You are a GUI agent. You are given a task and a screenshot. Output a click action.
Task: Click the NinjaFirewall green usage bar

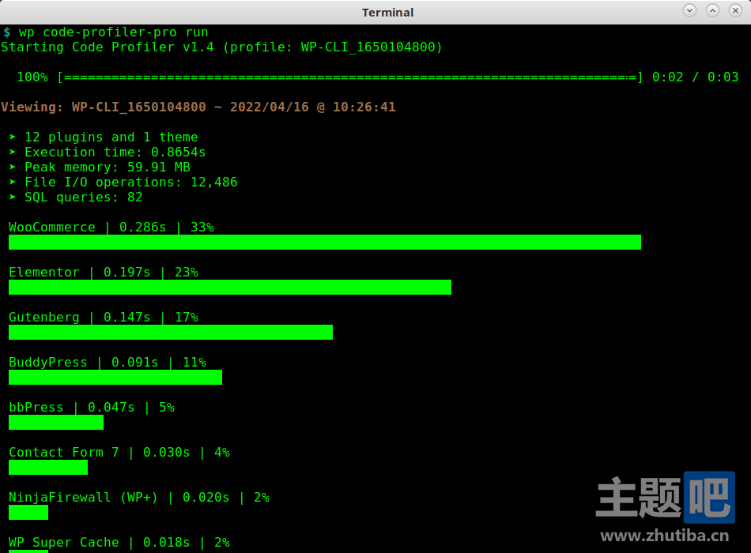pos(28,512)
